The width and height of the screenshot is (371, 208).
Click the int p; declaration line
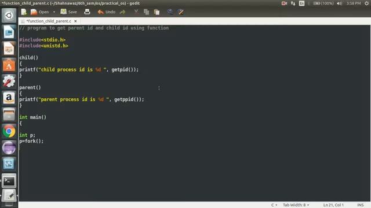click(27, 135)
